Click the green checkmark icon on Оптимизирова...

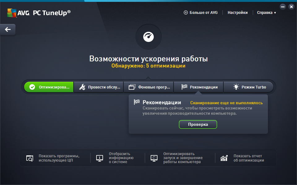[x=32, y=87]
